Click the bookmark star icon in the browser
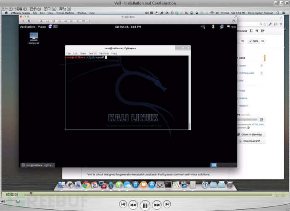The height and width of the screenshot is (211, 290). point(265,24)
